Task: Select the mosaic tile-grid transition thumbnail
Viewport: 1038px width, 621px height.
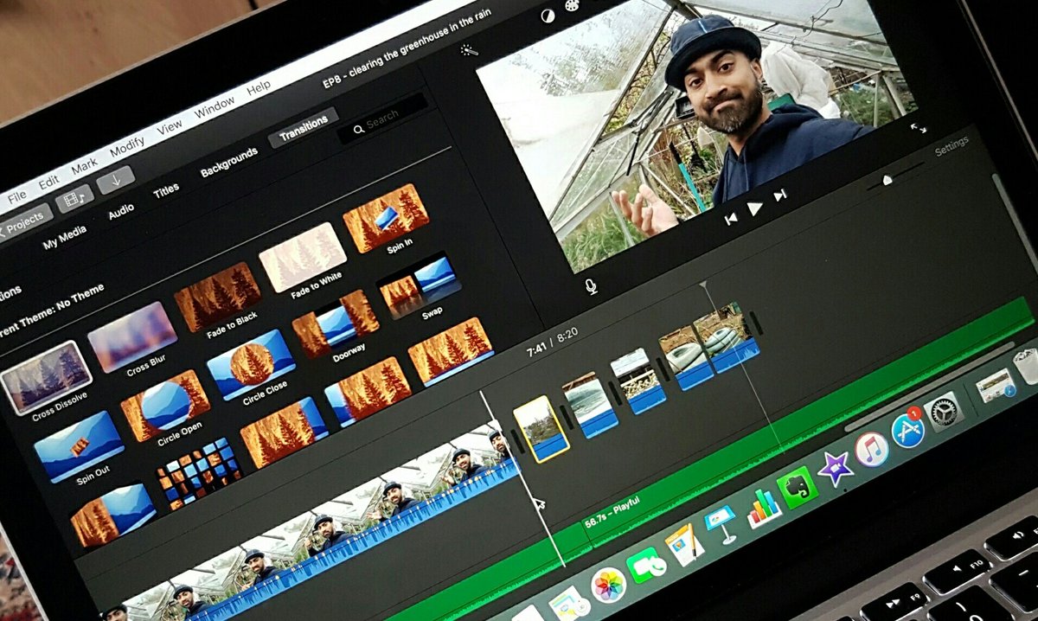Action: coord(198,472)
